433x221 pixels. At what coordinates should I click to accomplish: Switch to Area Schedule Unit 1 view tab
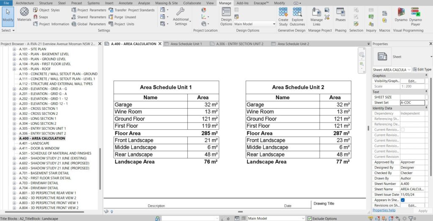186,44
